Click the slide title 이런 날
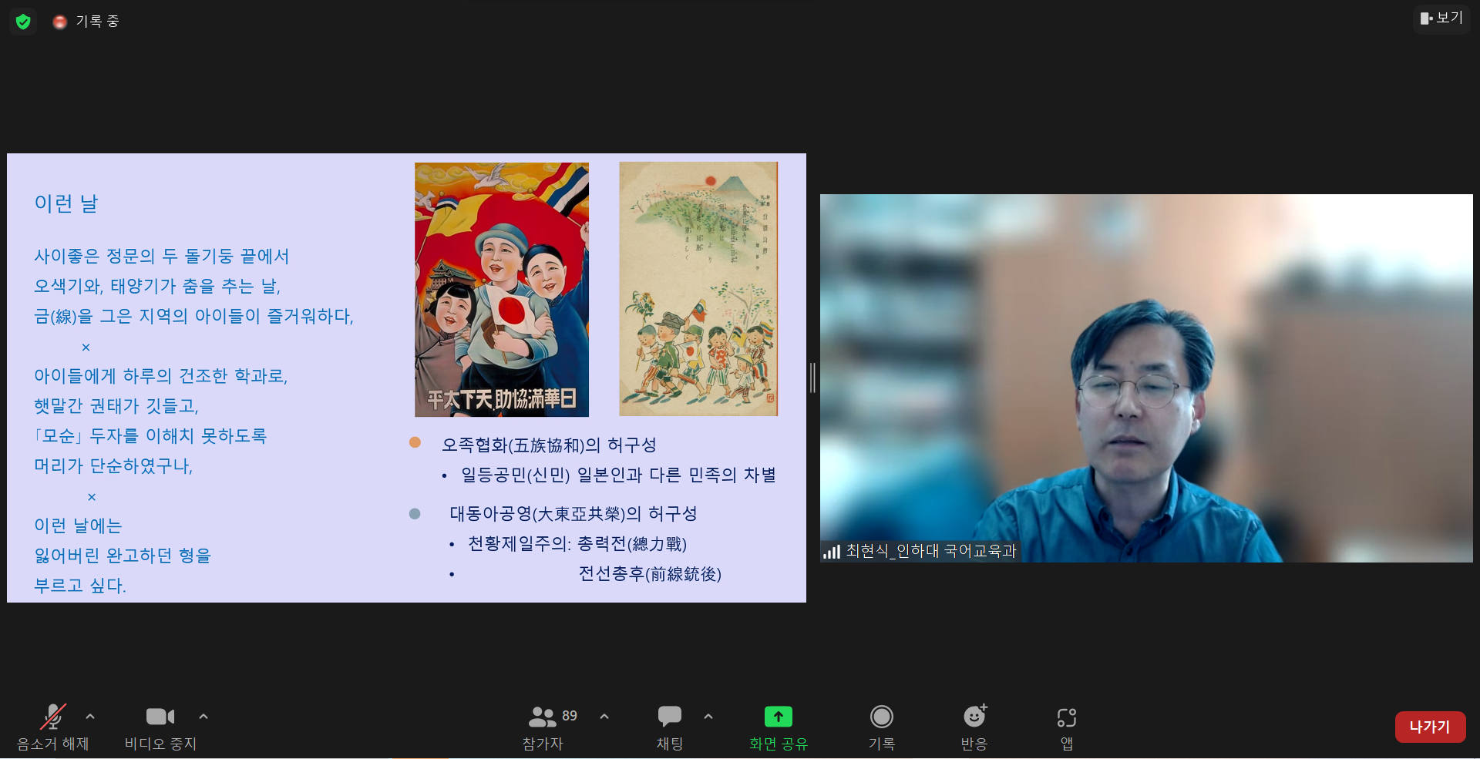 [x=66, y=203]
